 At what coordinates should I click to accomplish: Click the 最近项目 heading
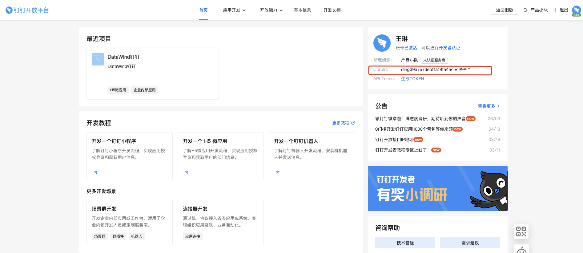(x=99, y=39)
